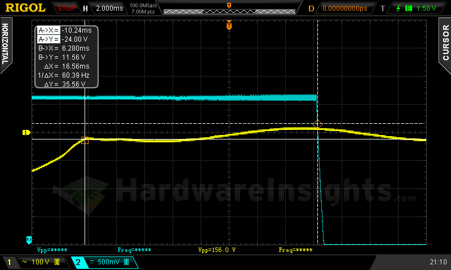
Task: Click the cyan channel 2 ground level marker
Action: [x=29, y=240]
